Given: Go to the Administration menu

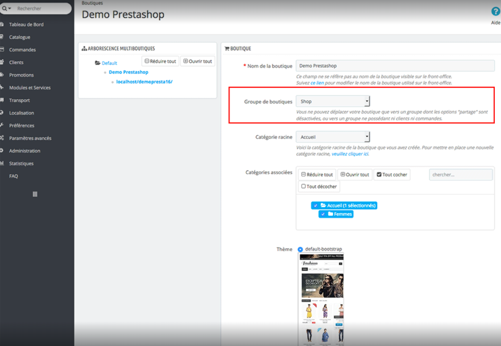Looking at the screenshot, I should (x=25, y=151).
